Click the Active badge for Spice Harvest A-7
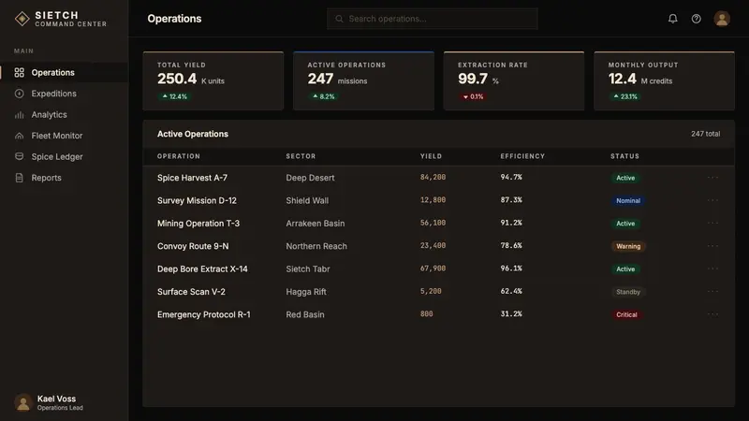Screen dimensions: 749x421 pyautogui.click(x=625, y=178)
